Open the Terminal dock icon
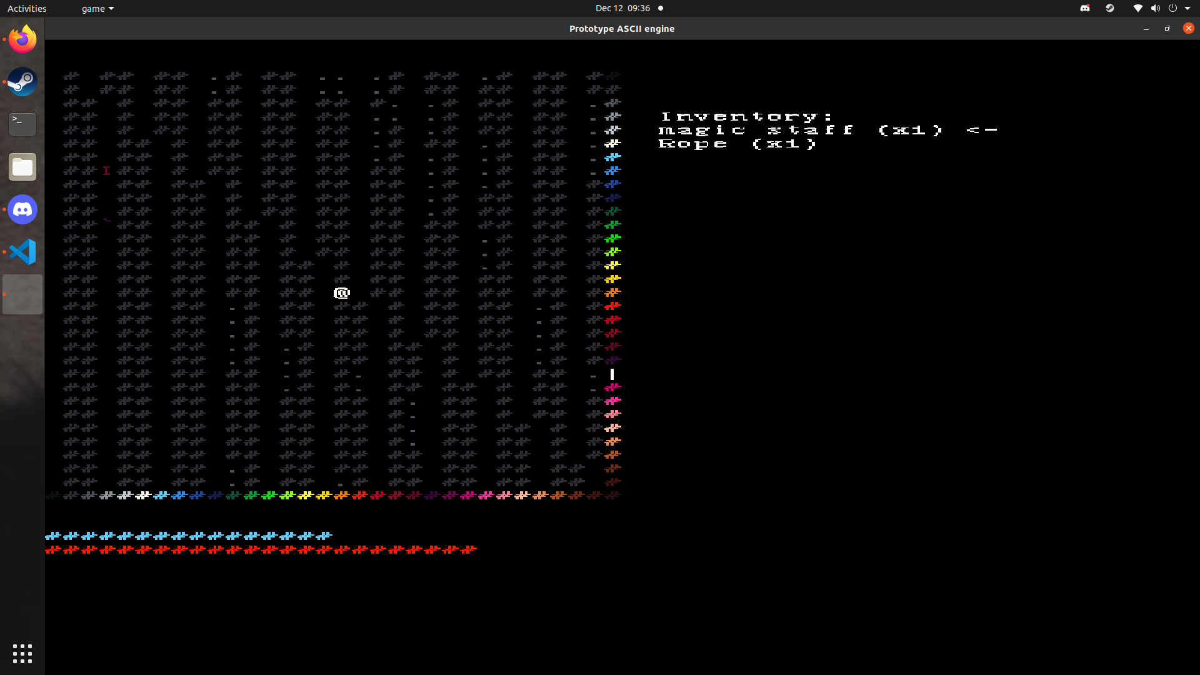This screenshot has width=1200, height=675. [x=22, y=124]
